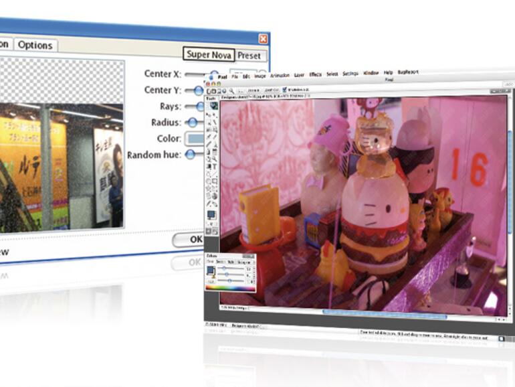Open the Animation menu in Pixel

click(280, 75)
